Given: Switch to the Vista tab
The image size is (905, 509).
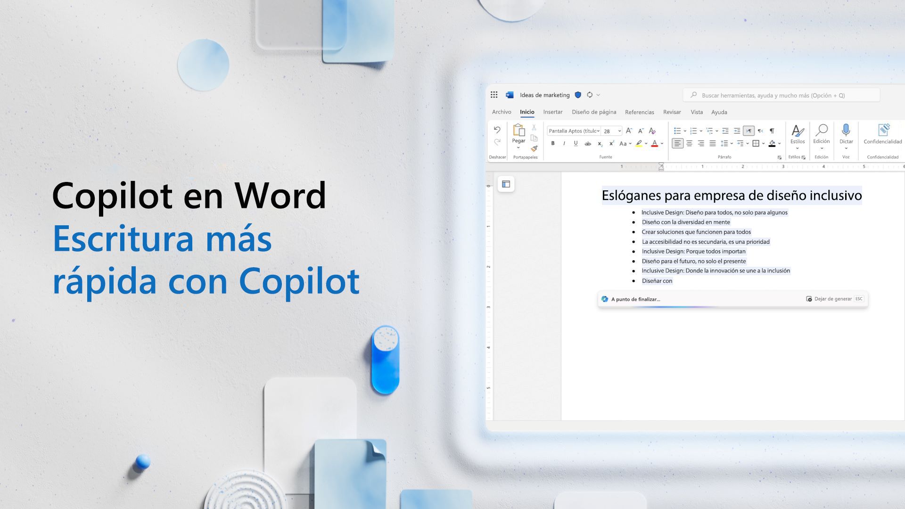Looking at the screenshot, I should click(697, 112).
